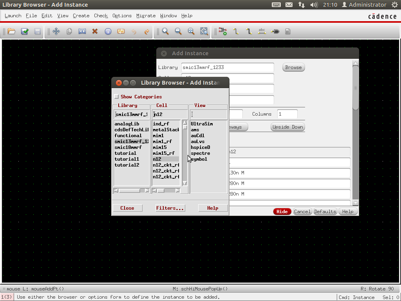Click the Add Instance vertical scrollbar down arrow
Screen dimensions: 401x301
click(x=355, y=202)
